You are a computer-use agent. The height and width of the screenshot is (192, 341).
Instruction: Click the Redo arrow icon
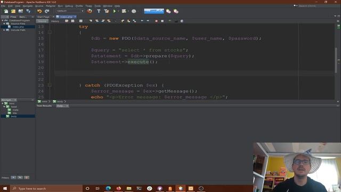[x=47, y=11]
